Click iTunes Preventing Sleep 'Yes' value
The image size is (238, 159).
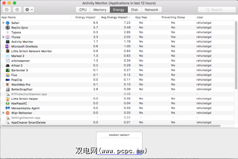pos(173,37)
